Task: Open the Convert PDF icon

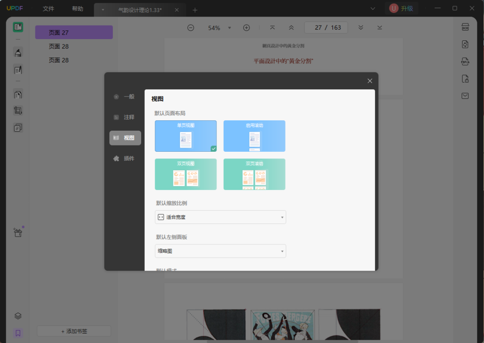Action: point(465,44)
